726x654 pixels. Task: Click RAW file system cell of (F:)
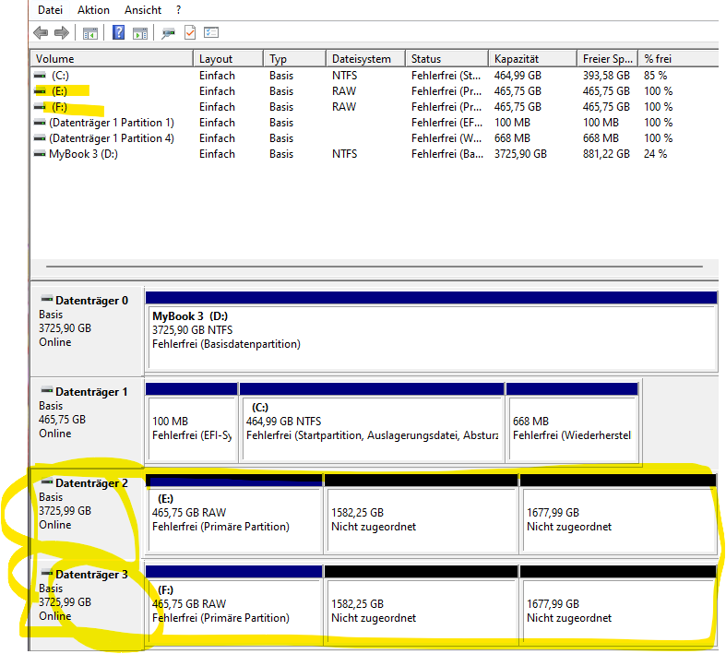click(x=344, y=106)
